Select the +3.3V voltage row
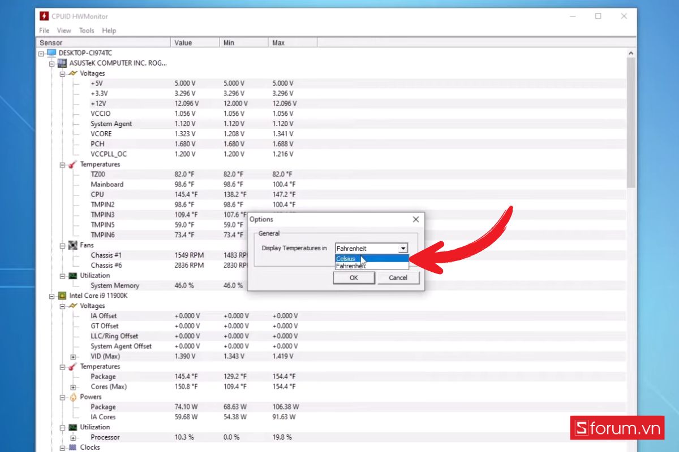This screenshot has width=679, height=452. 332,93
